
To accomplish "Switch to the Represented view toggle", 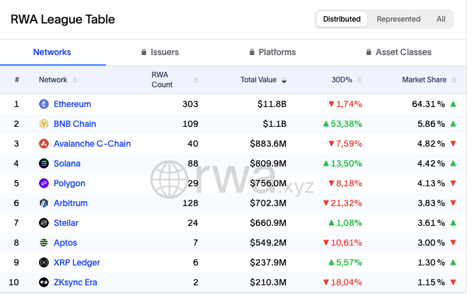I will (x=398, y=19).
